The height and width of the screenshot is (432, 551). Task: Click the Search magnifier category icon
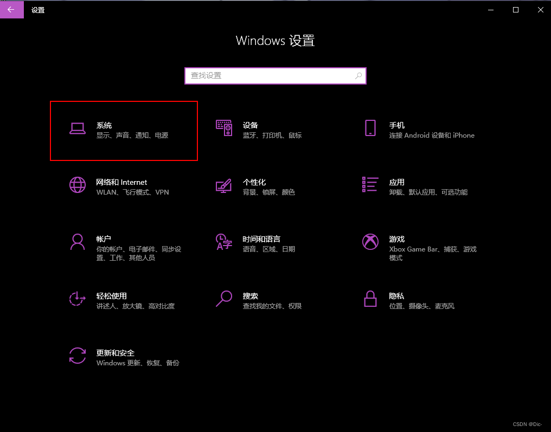(x=224, y=299)
